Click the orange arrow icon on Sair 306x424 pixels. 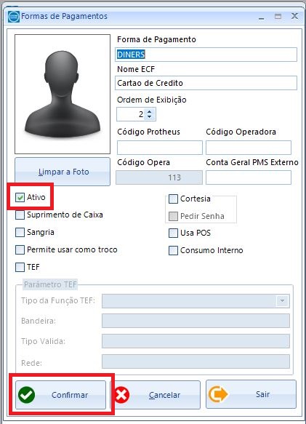click(218, 394)
